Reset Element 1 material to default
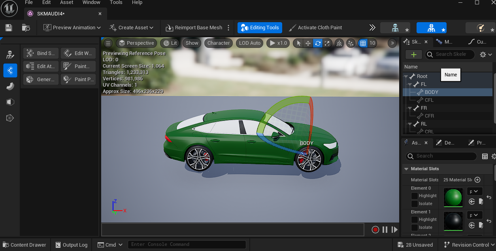The image size is (496, 251). [489, 221]
